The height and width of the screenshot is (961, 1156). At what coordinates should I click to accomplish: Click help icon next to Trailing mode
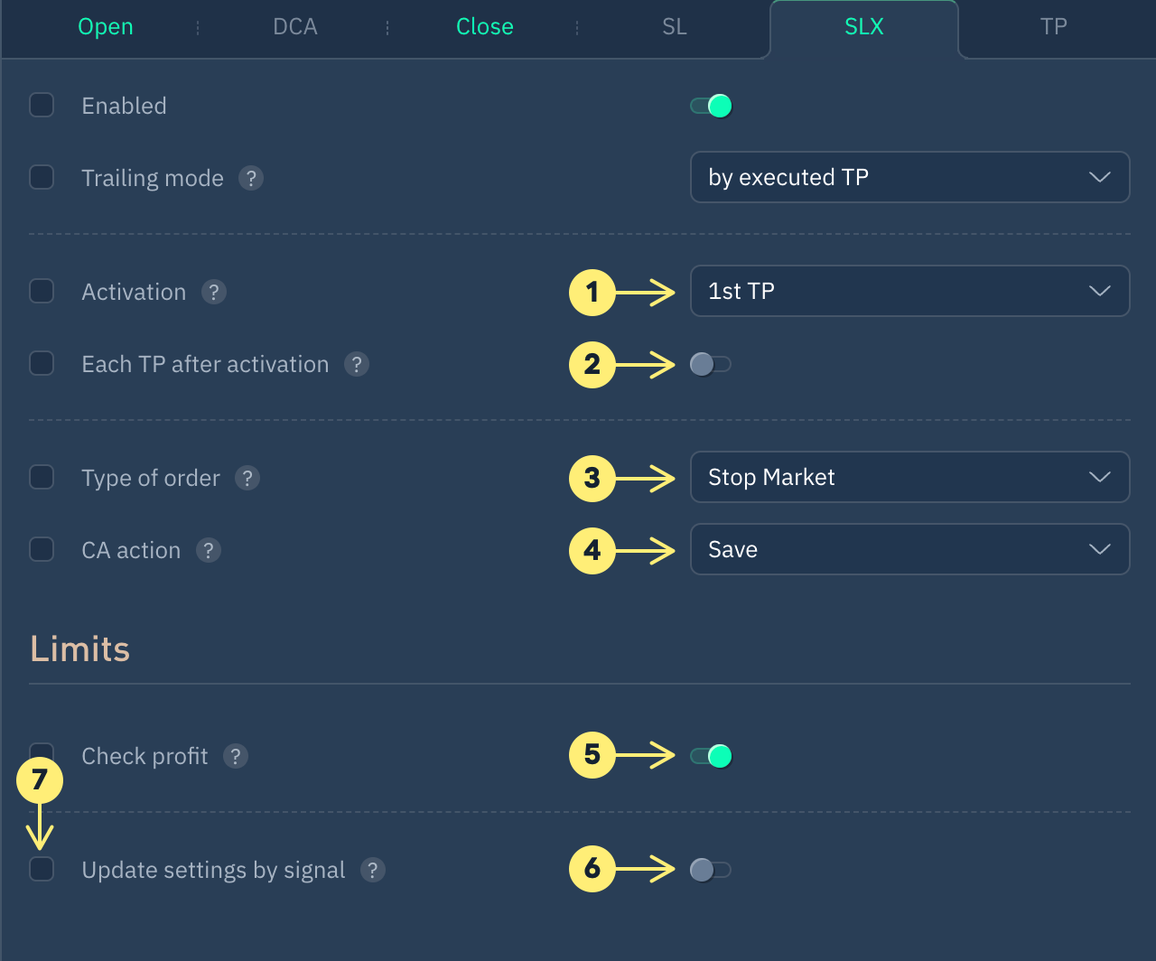coord(251,178)
